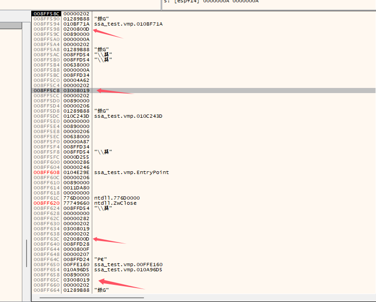Select stack address 008FF60C
Screen dimensions: 376x302
point(46,177)
